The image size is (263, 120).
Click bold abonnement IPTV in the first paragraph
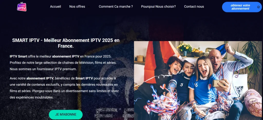pyautogui.click(x=65, y=56)
